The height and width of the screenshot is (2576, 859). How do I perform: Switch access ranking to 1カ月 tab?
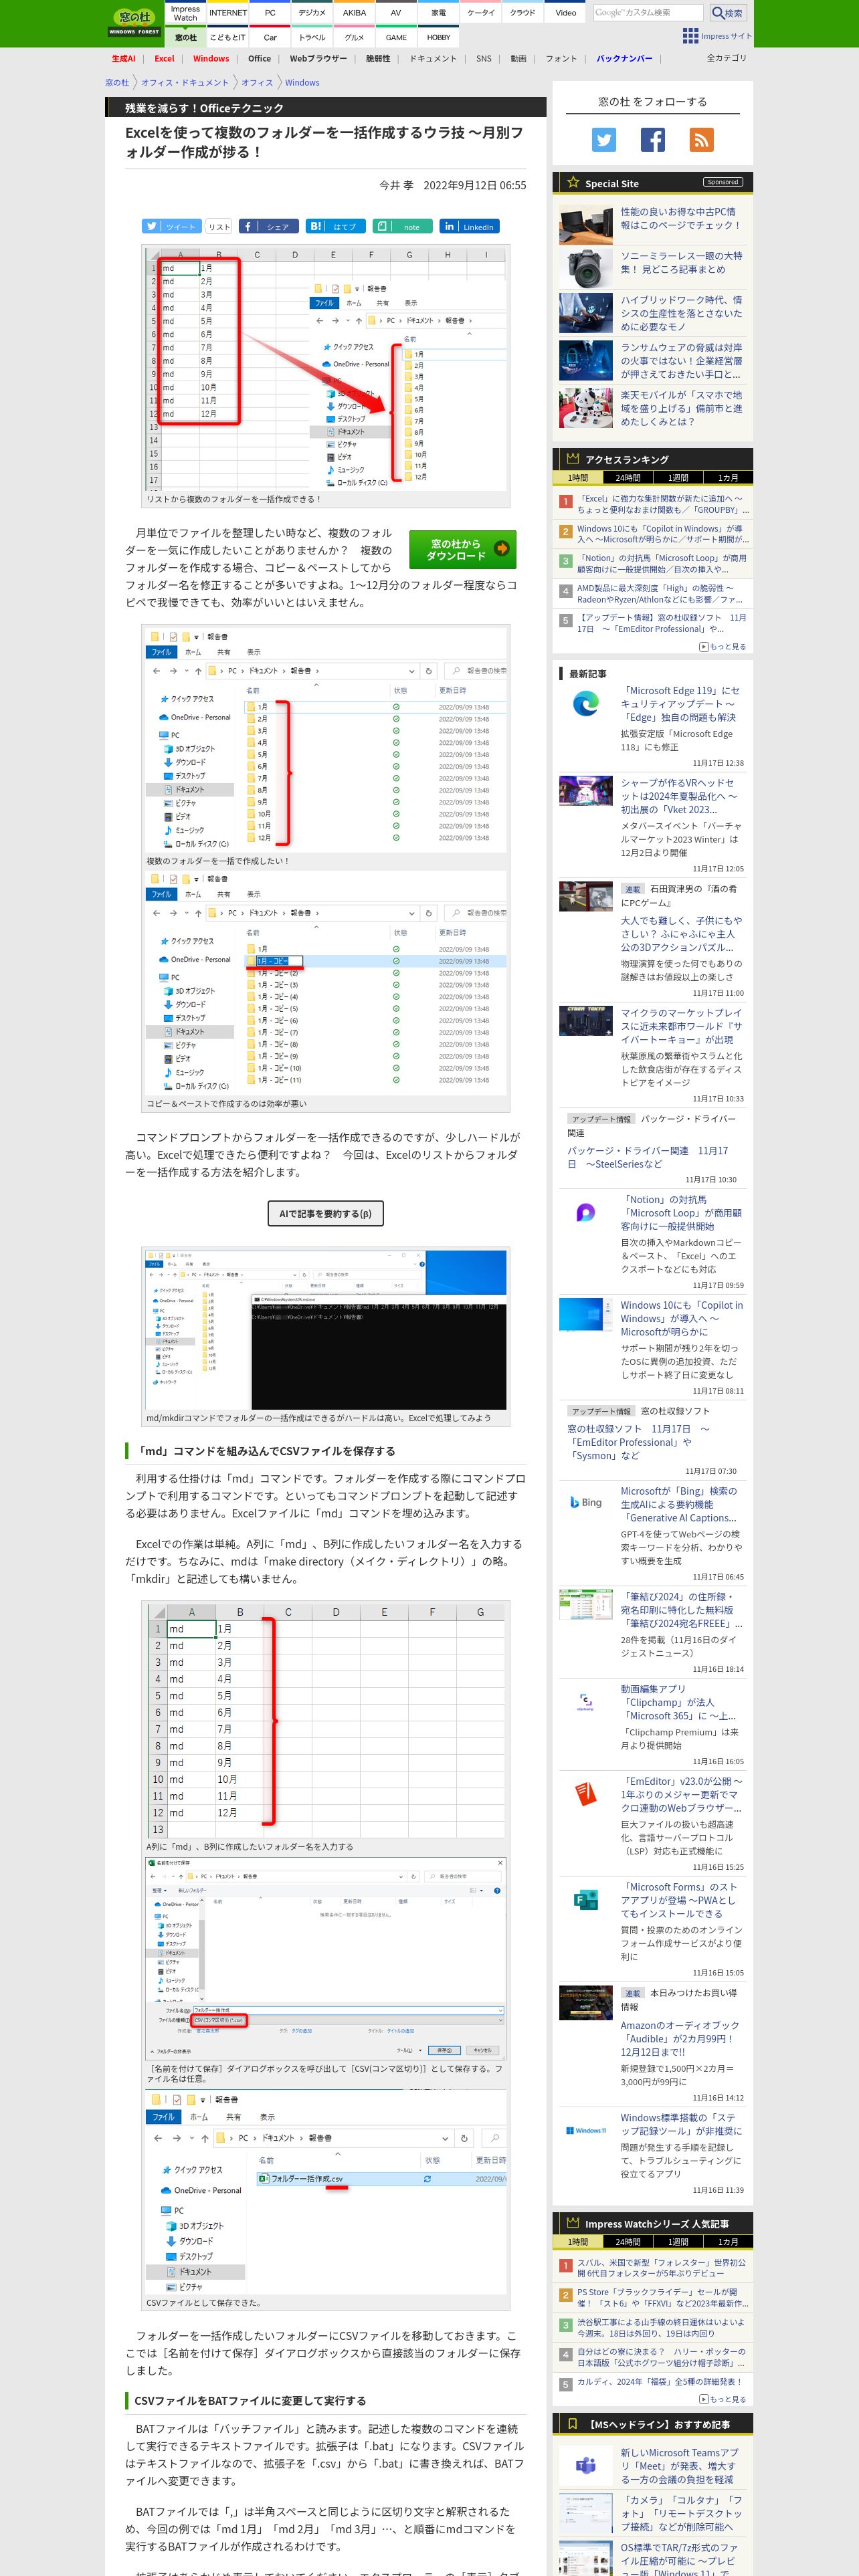pyautogui.click(x=728, y=478)
